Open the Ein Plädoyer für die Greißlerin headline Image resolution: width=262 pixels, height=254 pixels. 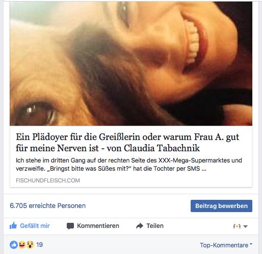tap(127, 143)
